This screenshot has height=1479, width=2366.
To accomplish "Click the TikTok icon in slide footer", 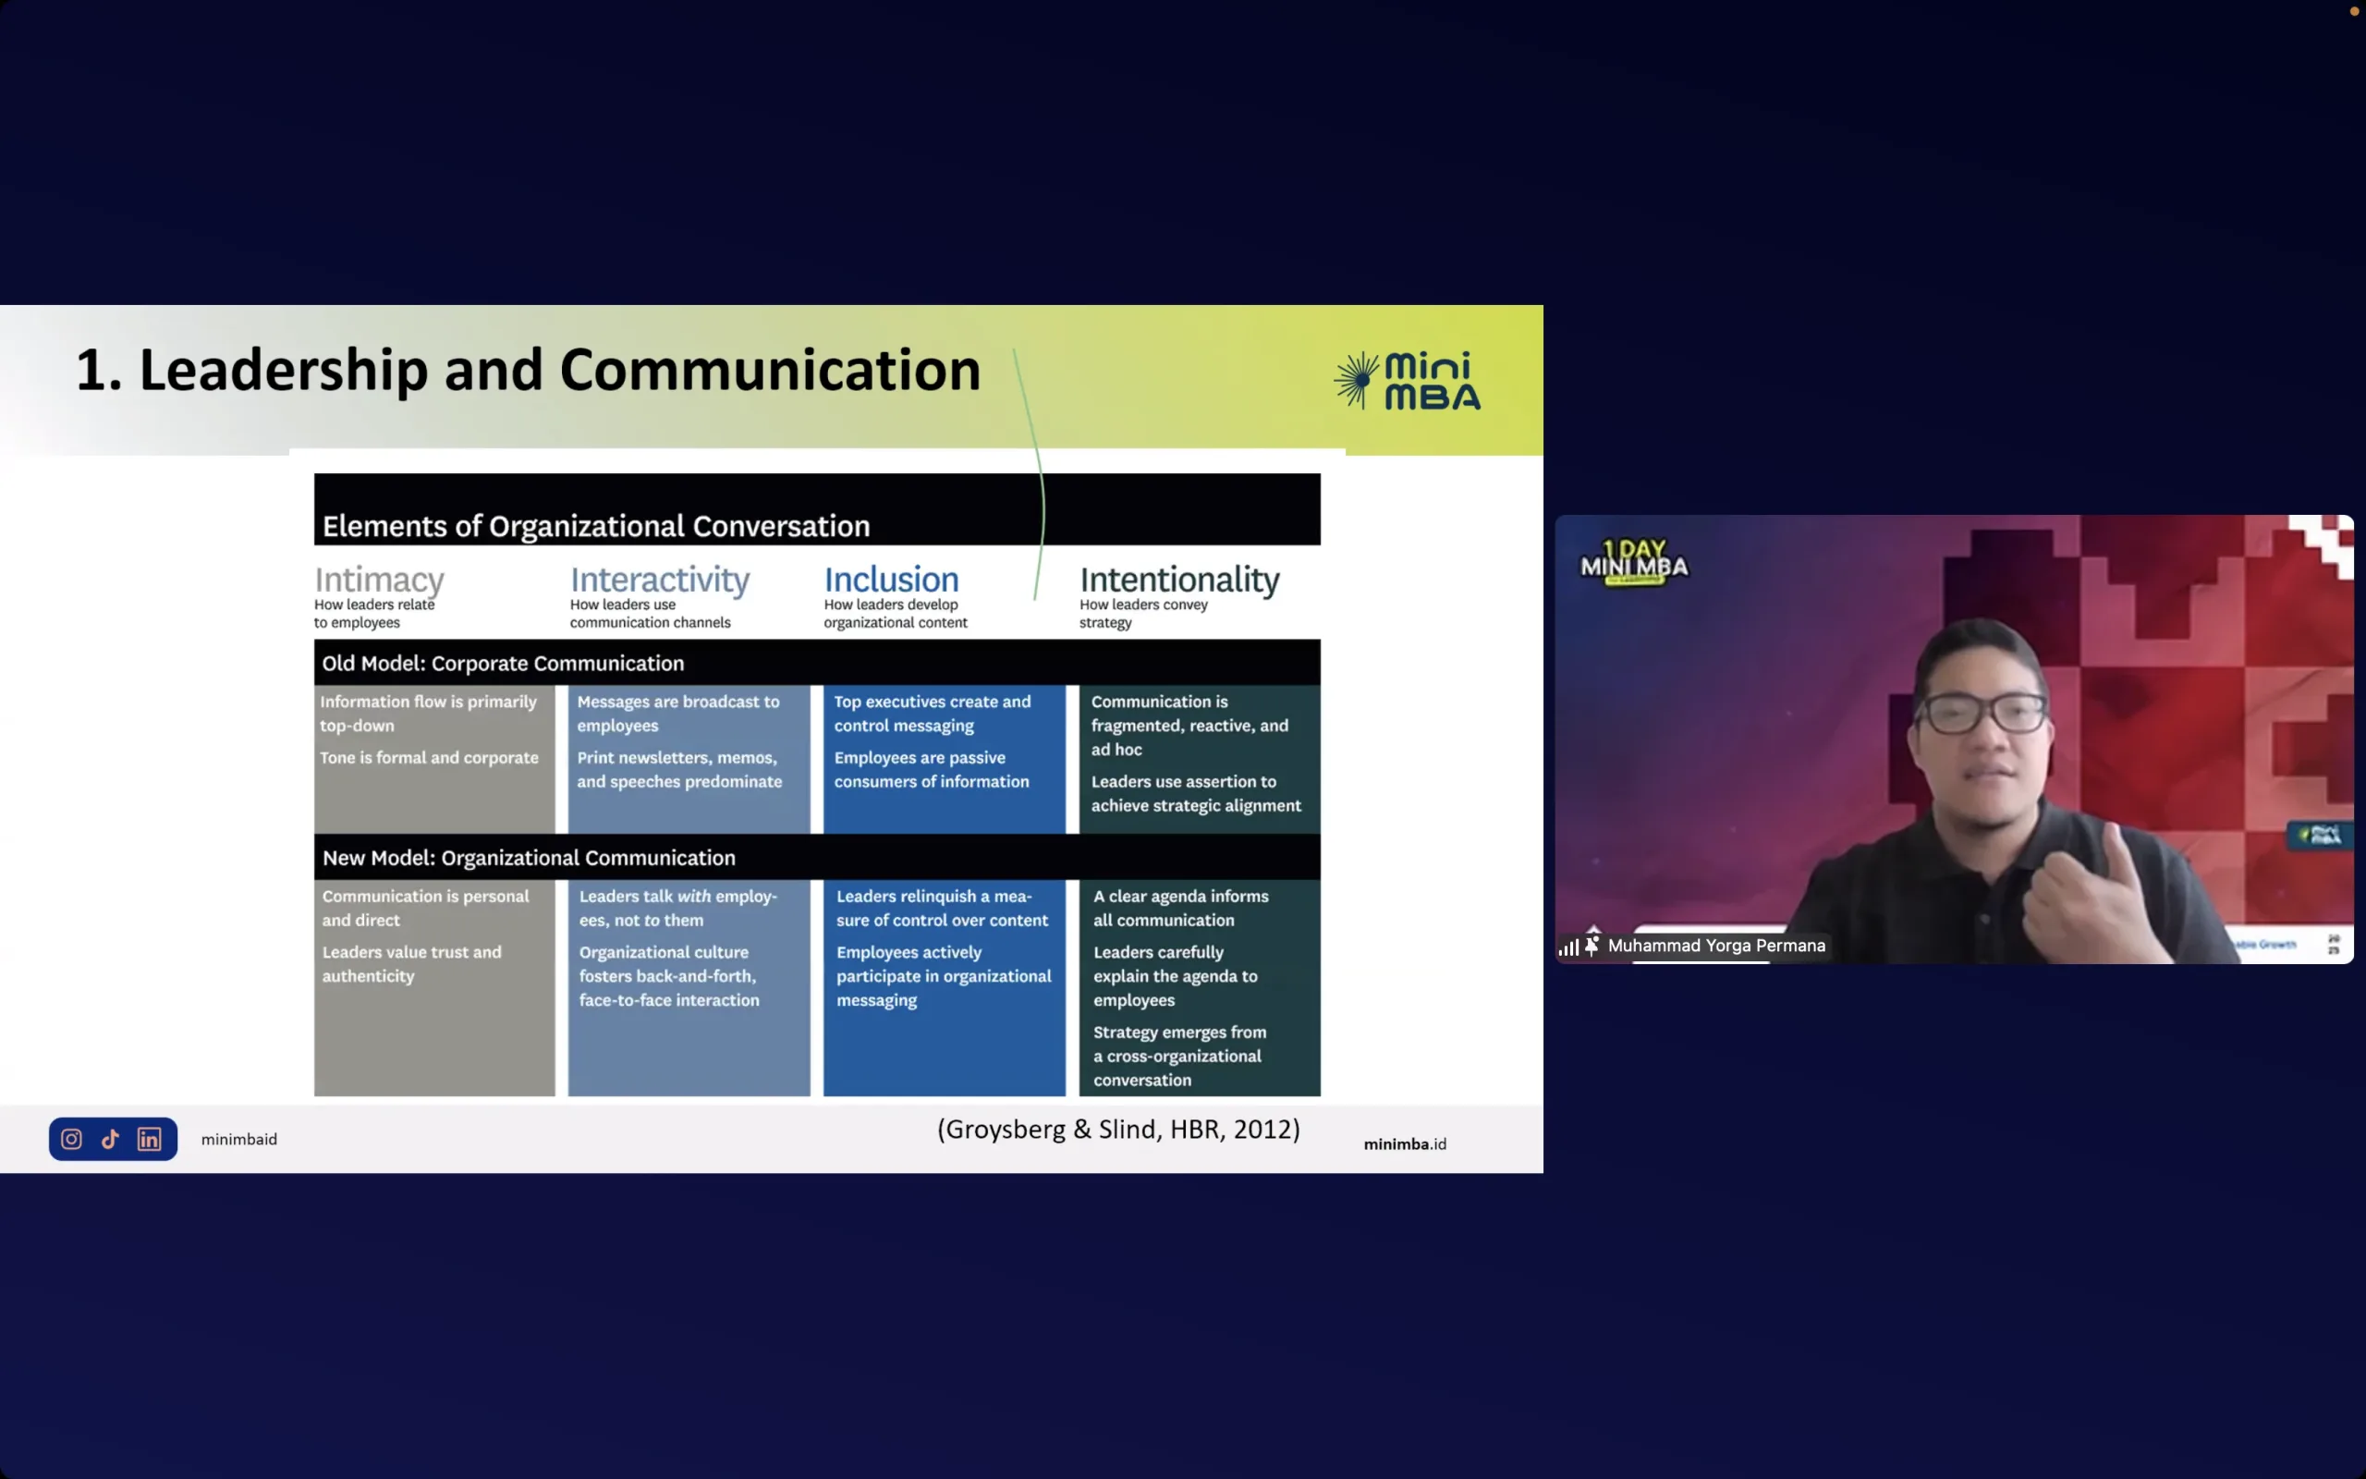I will (111, 1139).
